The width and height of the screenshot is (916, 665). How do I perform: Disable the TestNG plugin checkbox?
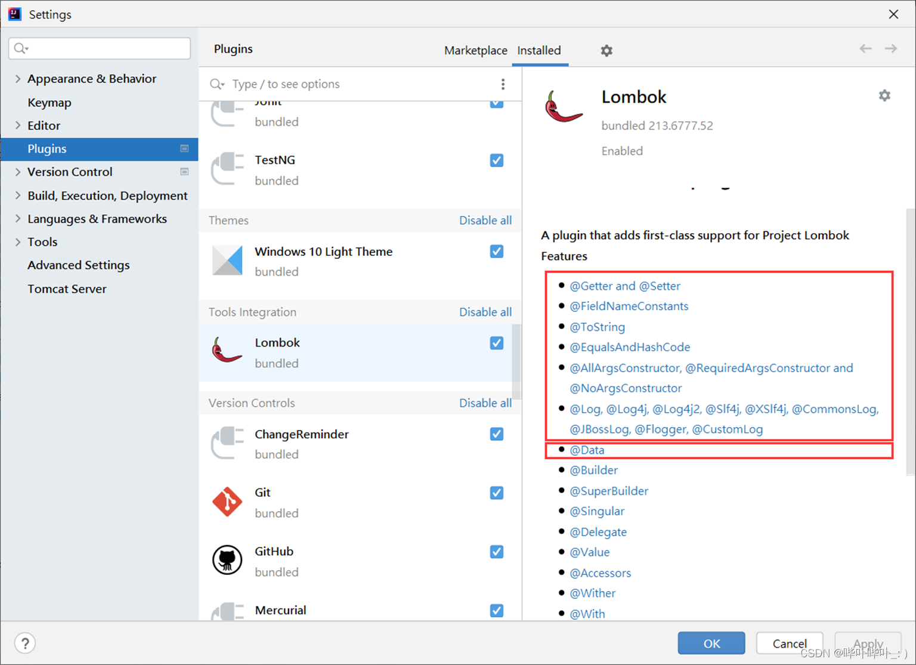tap(497, 160)
